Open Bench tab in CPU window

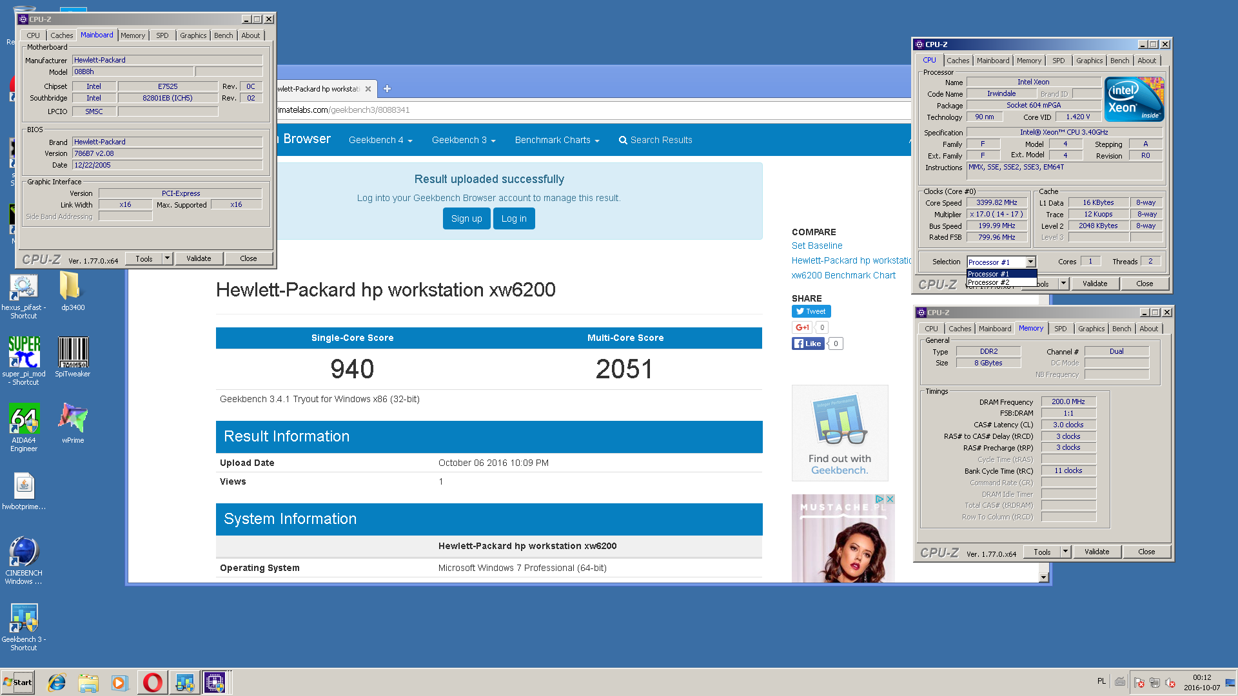coord(1119,61)
